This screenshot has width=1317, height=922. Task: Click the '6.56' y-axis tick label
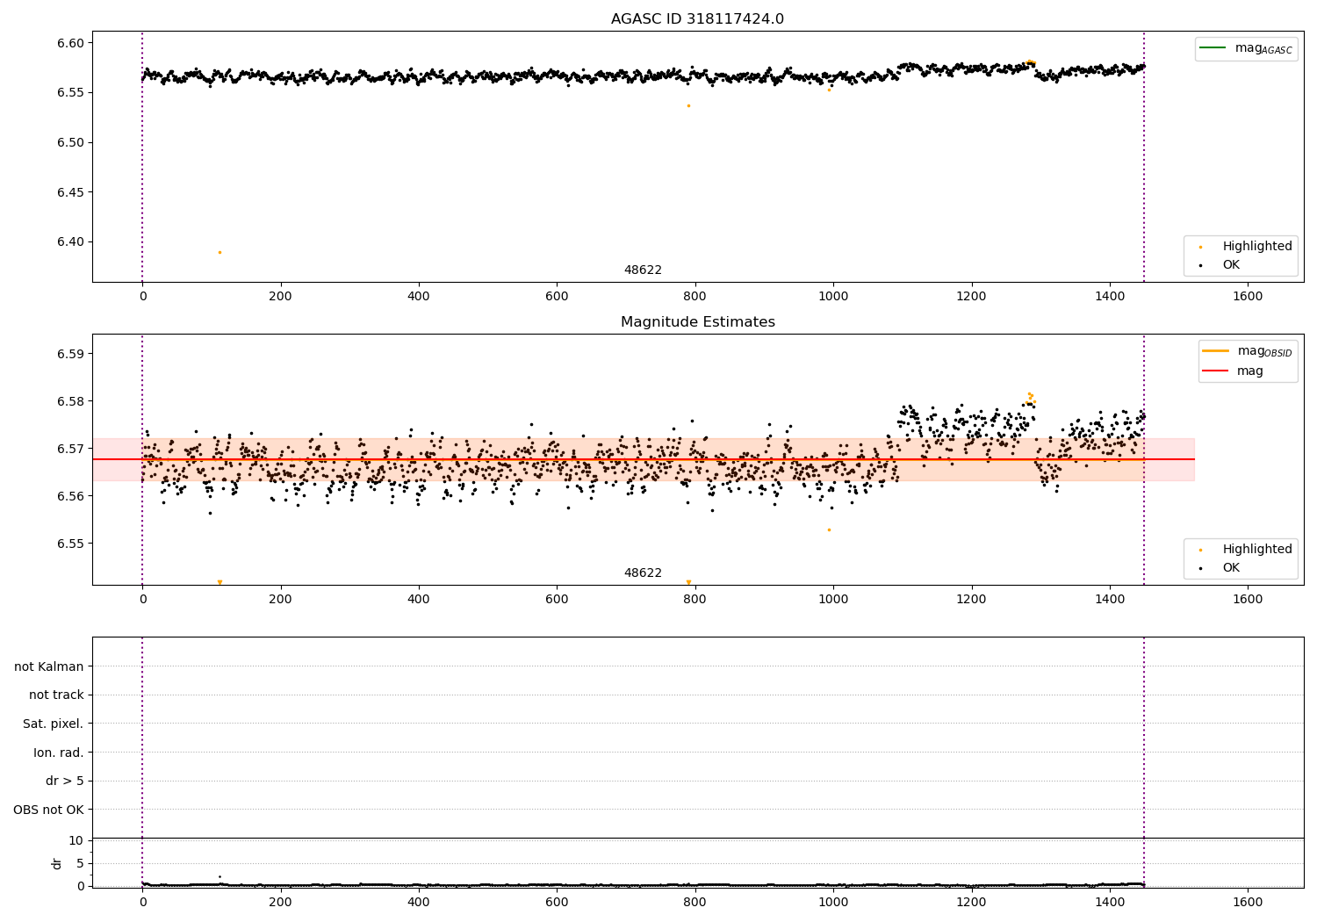[x=70, y=496]
